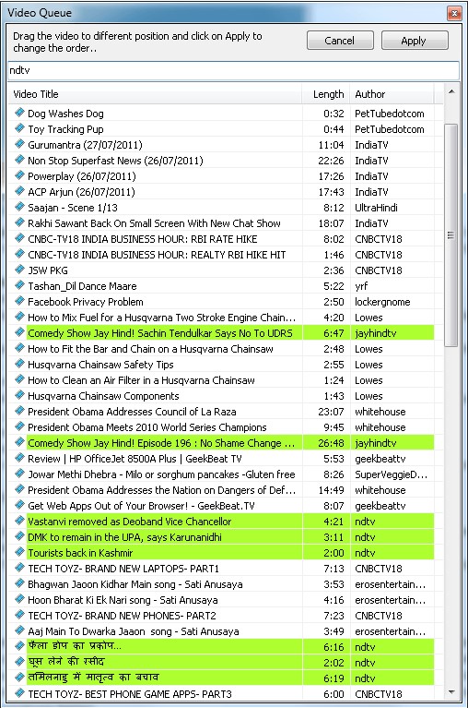
Task: Click the icon beside Husqvarna Chainsaw Components
Action: pyautogui.click(x=19, y=395)
